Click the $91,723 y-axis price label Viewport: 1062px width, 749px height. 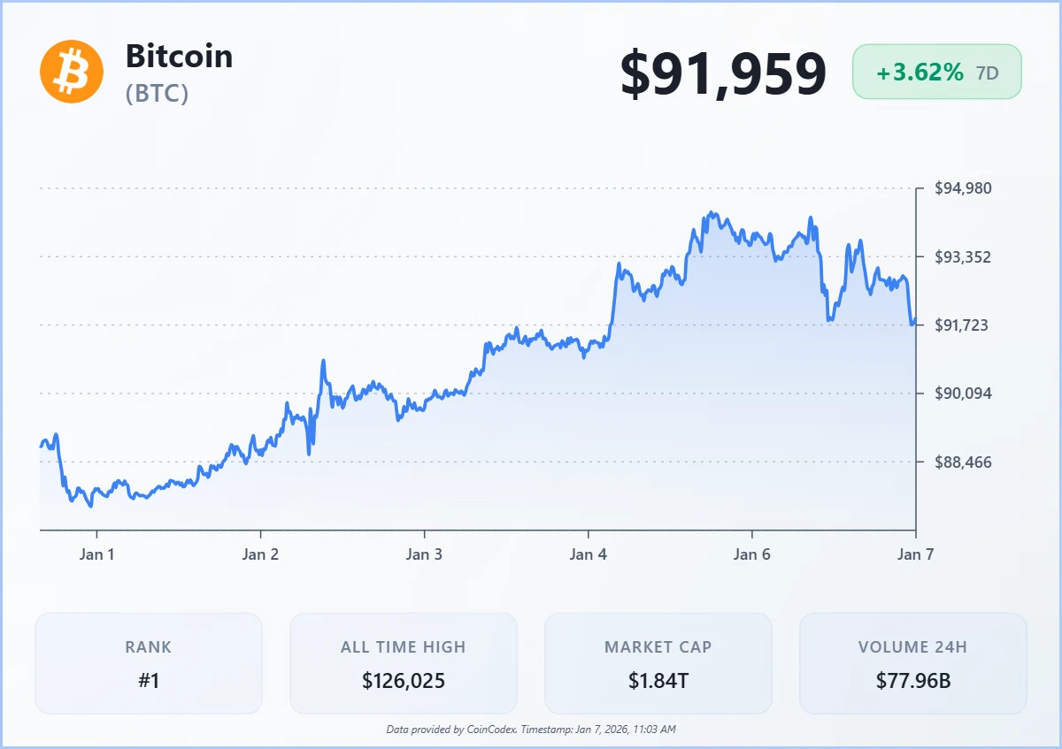click(963, 325)
